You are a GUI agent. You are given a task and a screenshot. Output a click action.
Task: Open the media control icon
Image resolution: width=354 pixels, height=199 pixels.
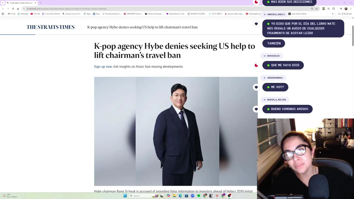coord(341,9)
